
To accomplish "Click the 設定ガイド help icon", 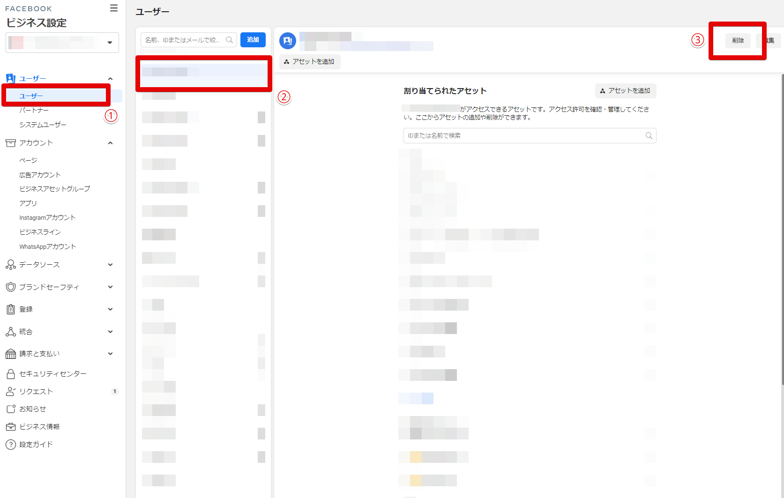I will [10, 445].
